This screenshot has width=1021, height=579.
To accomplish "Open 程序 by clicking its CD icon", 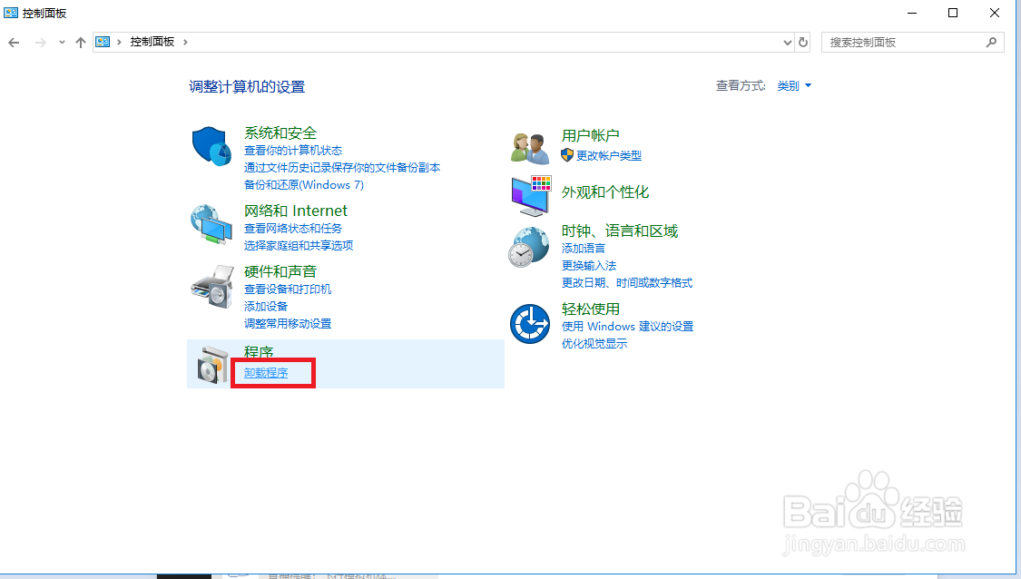I will tap(211, 365).
